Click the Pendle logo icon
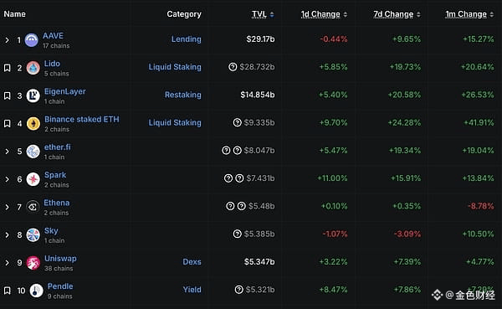Viewport: 502px width, 309px height. [x=36, y=291]
